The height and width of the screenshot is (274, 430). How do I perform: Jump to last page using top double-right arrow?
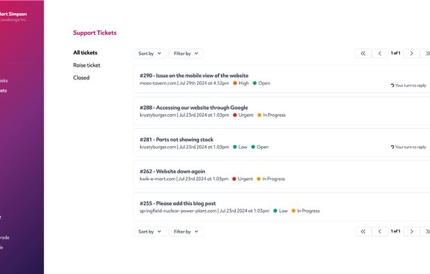pos(426,54)
